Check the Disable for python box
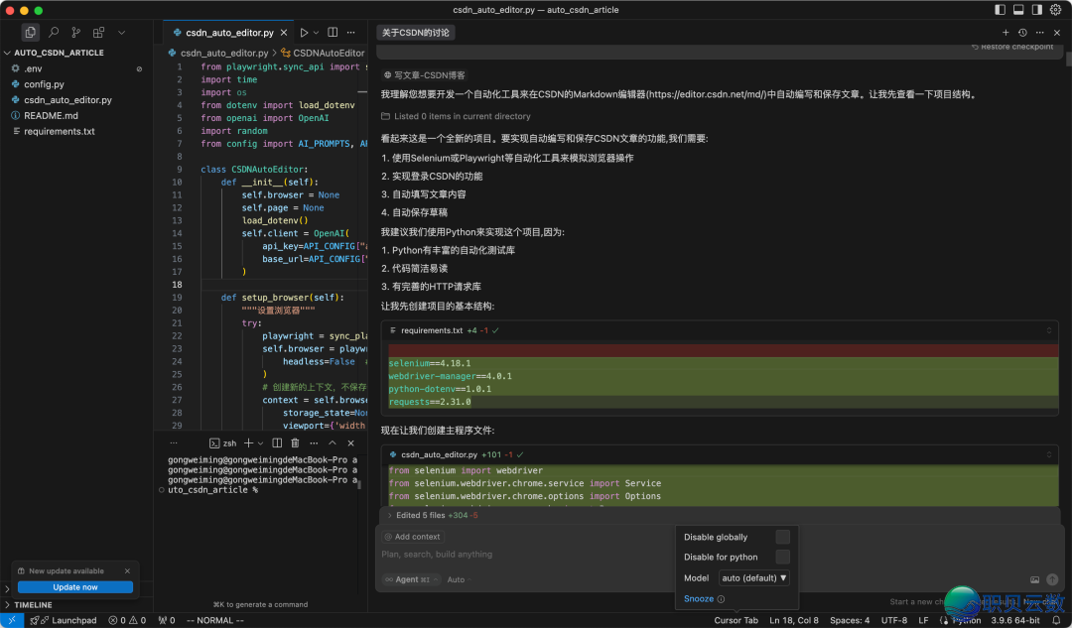 [x=782, y=557]
